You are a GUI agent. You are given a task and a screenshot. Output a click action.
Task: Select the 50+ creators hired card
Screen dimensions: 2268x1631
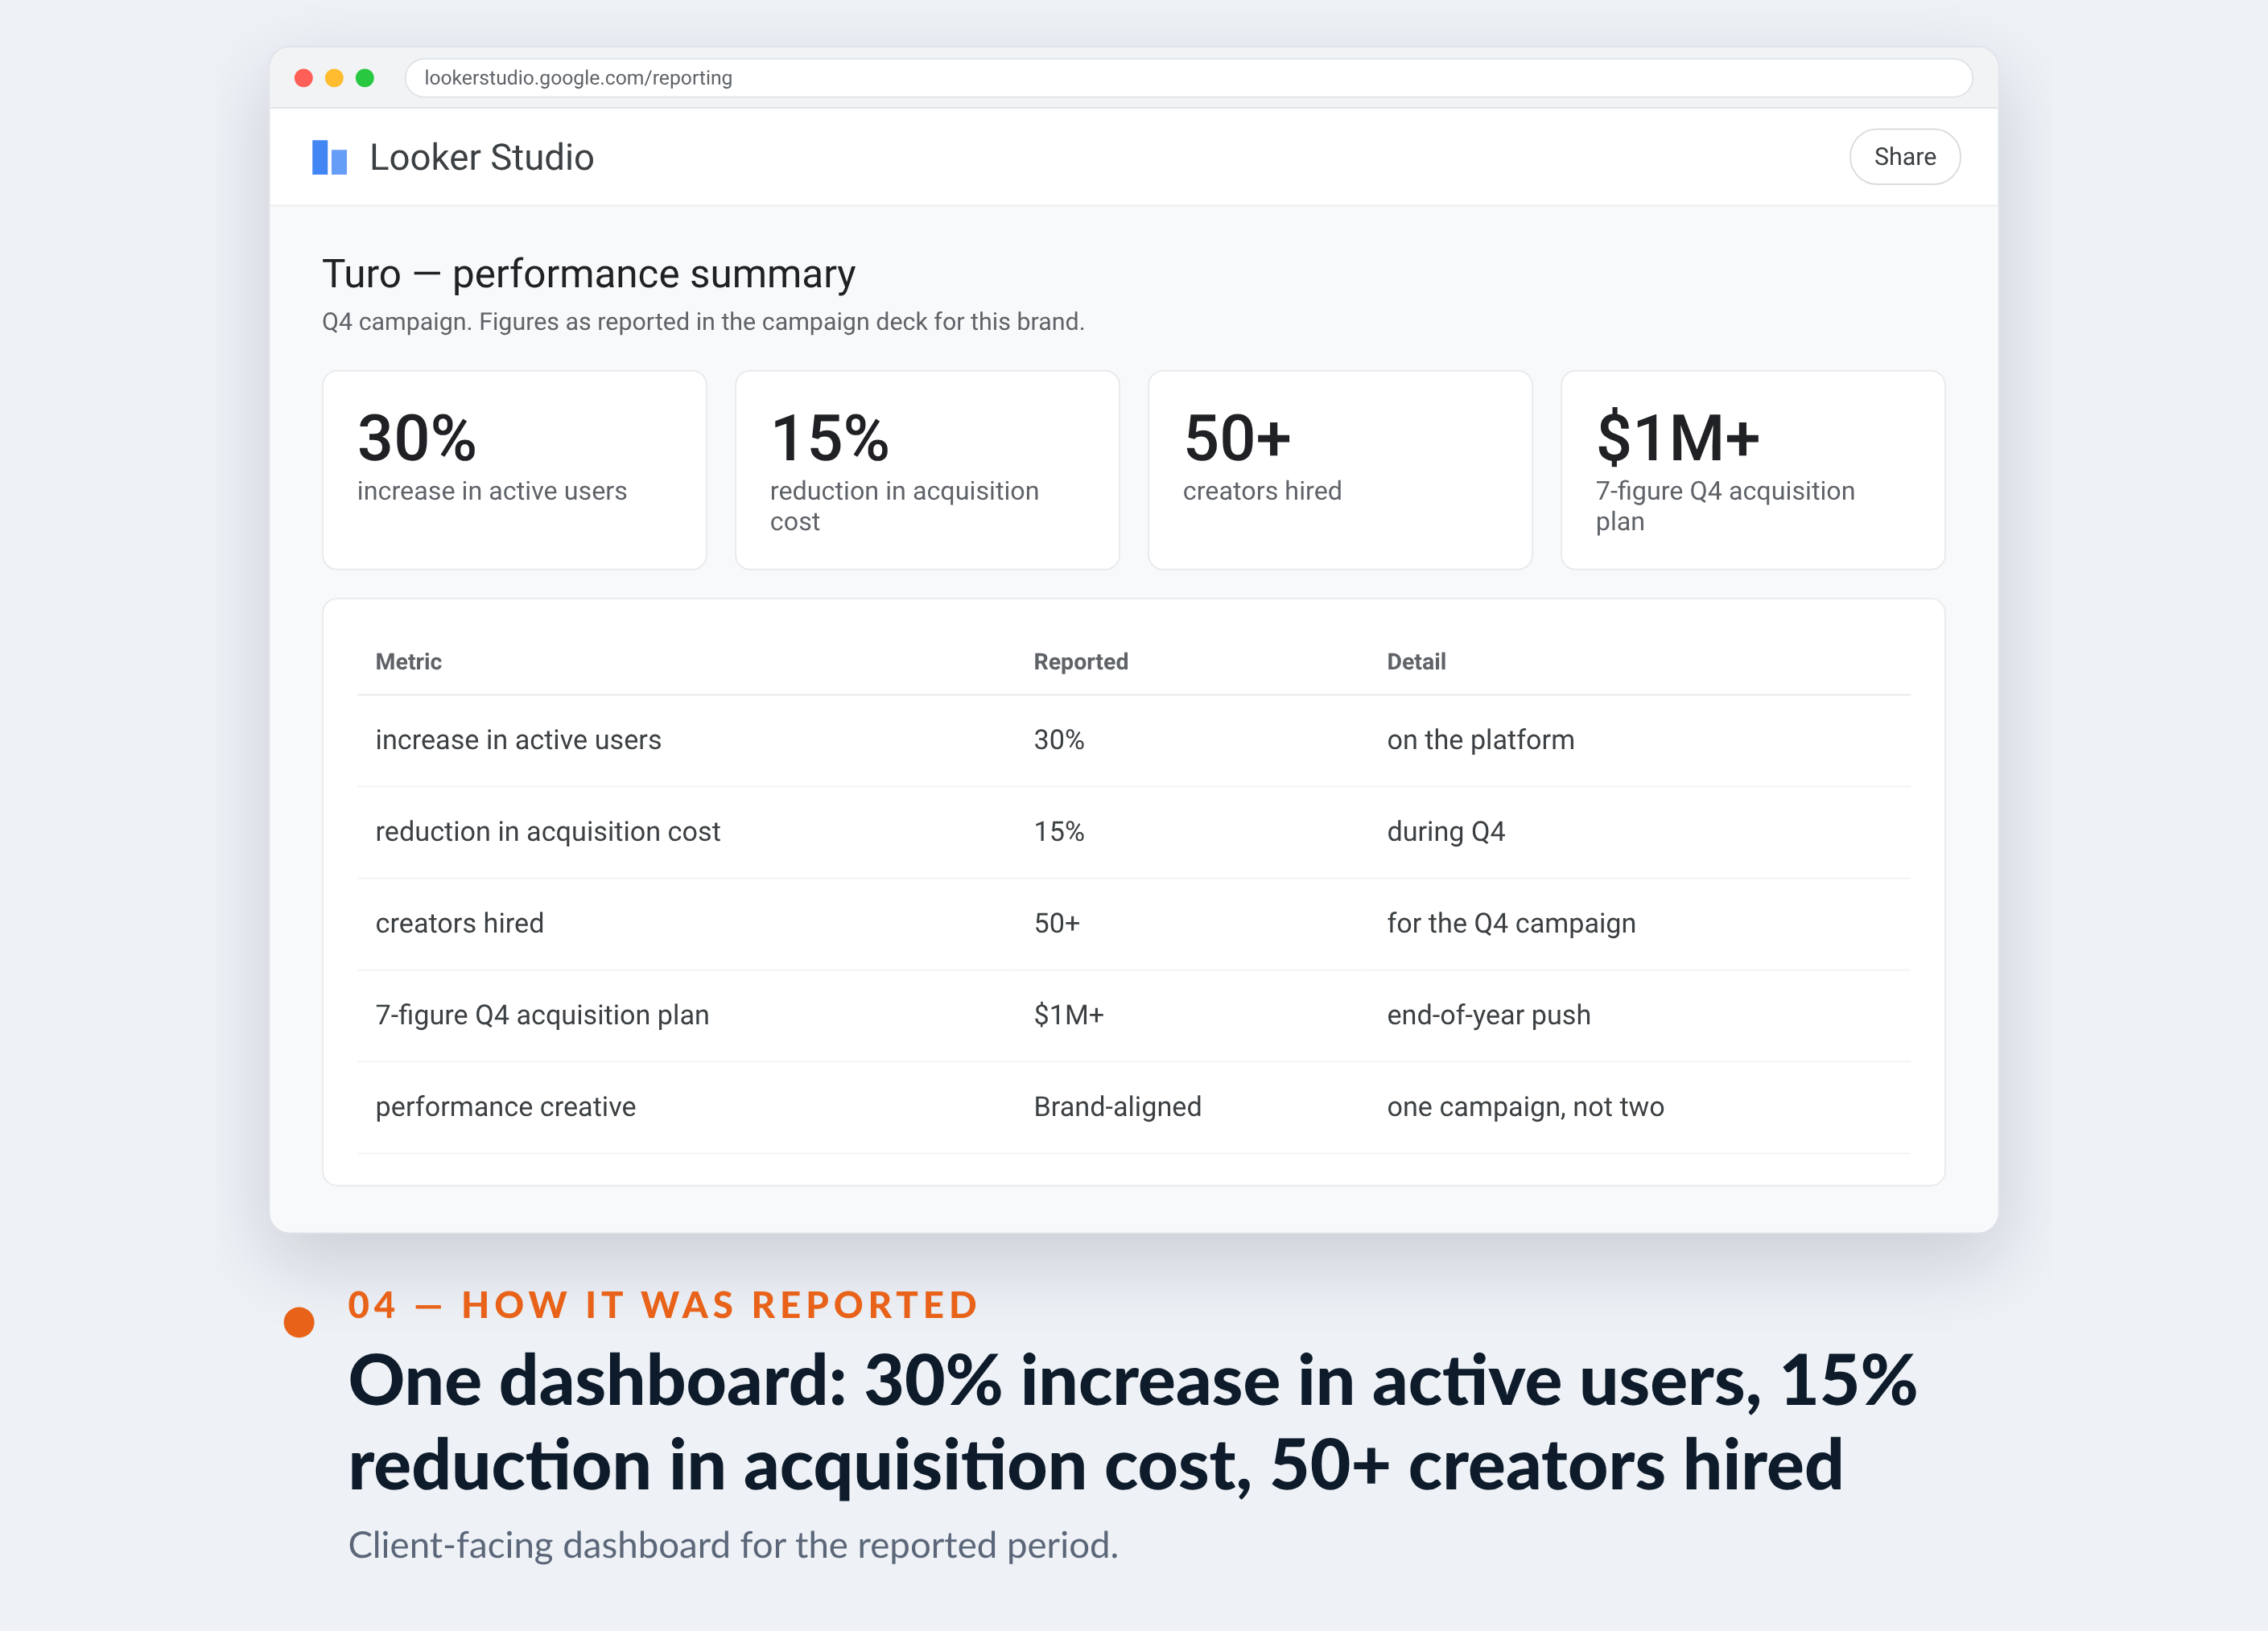point(1340,470)
